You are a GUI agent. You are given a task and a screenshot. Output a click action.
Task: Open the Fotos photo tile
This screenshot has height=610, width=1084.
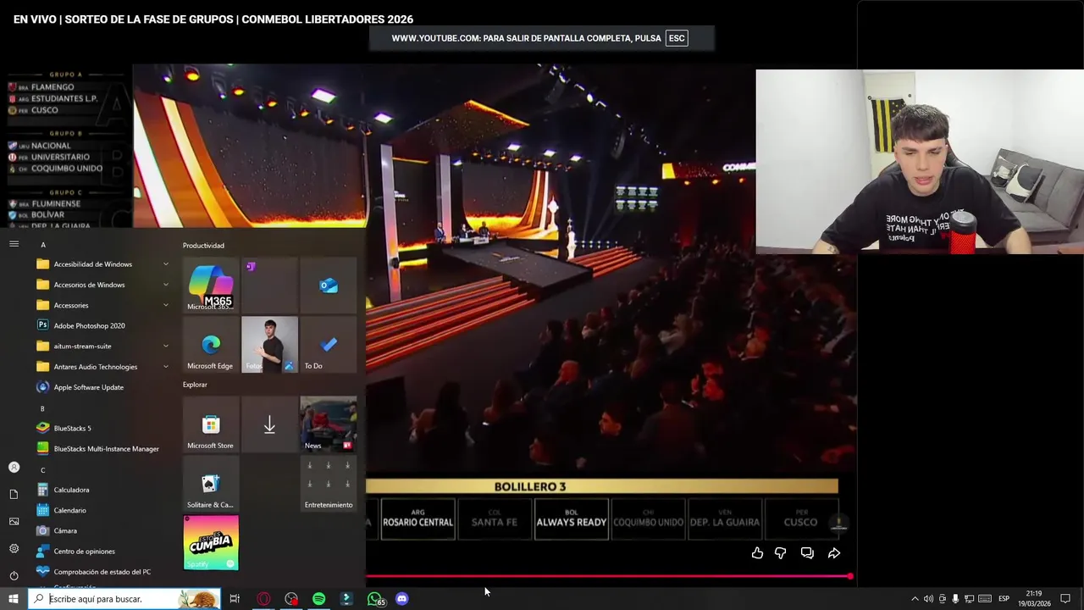tap(269, 345)
